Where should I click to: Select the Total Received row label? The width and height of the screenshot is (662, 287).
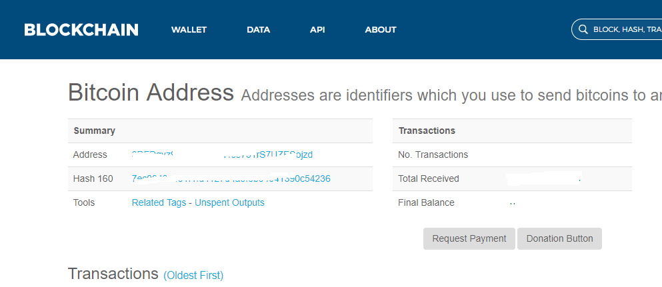pyautogui.click(x=429, y=178)
